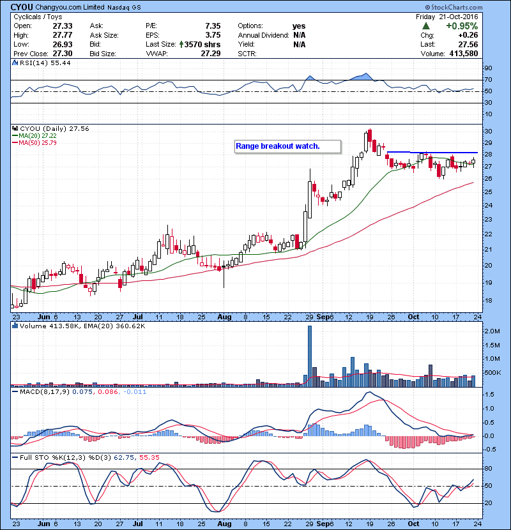The width and height of the screenshot is (511, 530).
Task: Click the Prev Close value 27.30
Action: tap(63, 54)
